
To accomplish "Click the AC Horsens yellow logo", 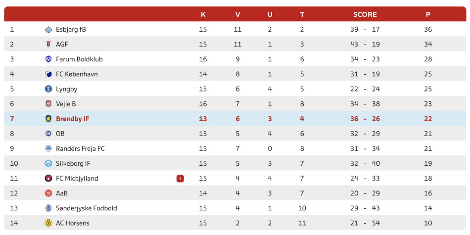I will point(48,223).
